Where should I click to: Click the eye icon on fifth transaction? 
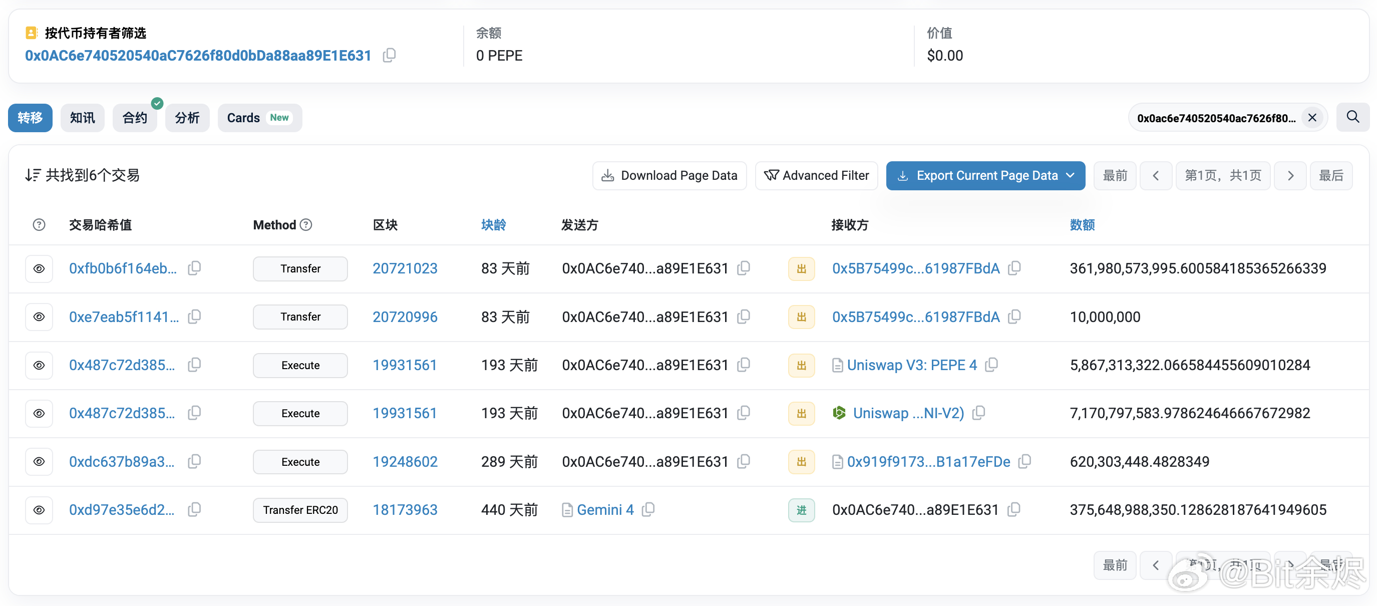tap(40, 461)
